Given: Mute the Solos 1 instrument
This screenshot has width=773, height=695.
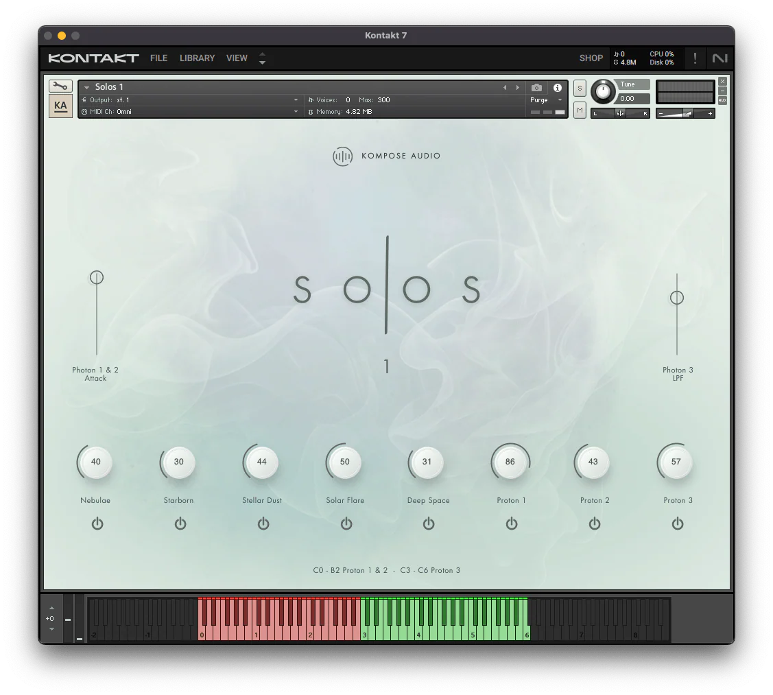Looking at the screenshot, I should point(579,110).
